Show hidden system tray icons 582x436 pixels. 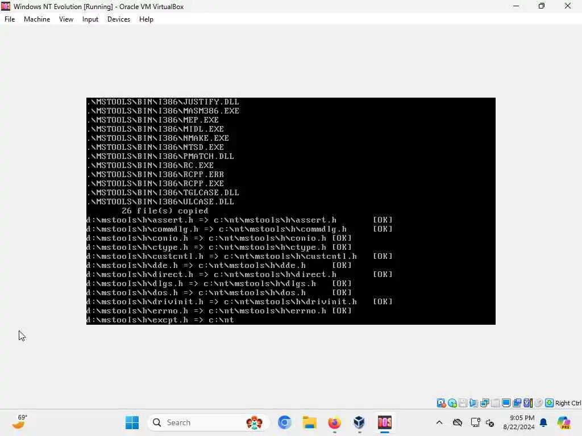point(439,422)
